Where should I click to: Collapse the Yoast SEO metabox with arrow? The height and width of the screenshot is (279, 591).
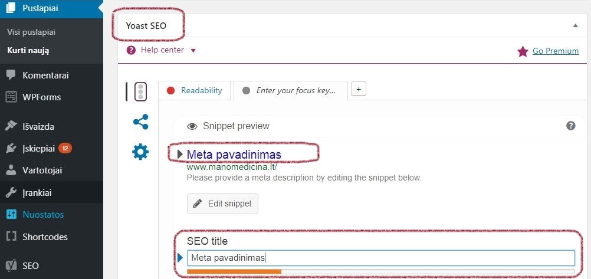pyautogui.click(x=575, y=25)
